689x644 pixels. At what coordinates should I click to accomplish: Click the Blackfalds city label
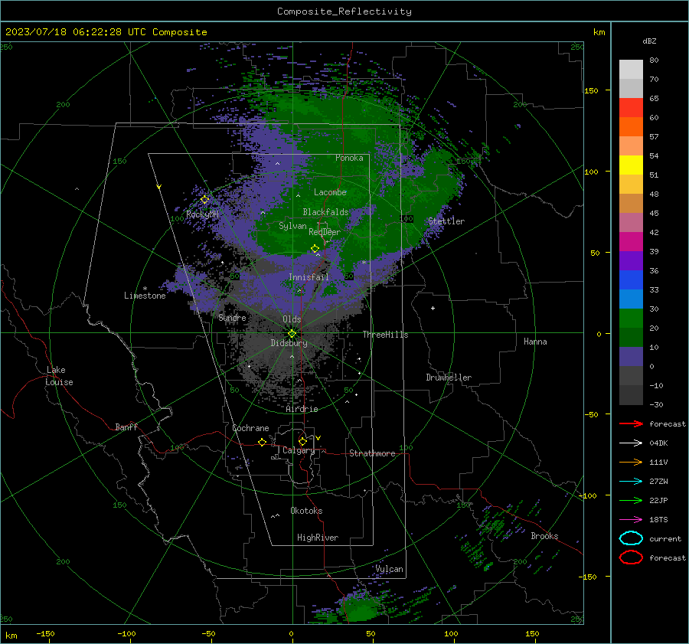(325, 212)
